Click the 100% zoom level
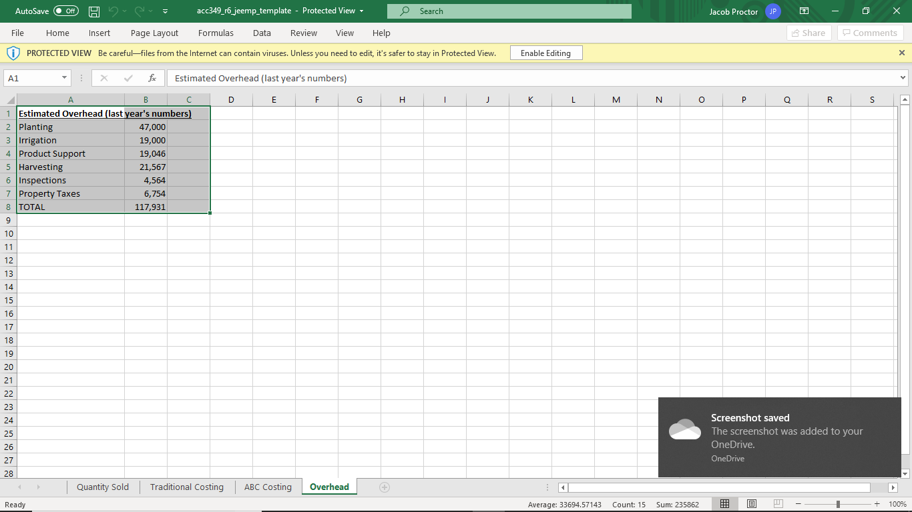 [x=897, y=504]
